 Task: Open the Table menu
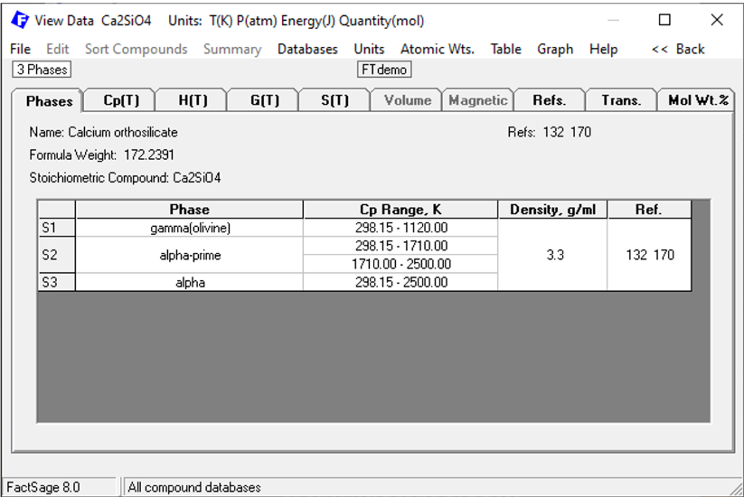tap(506, 50)
